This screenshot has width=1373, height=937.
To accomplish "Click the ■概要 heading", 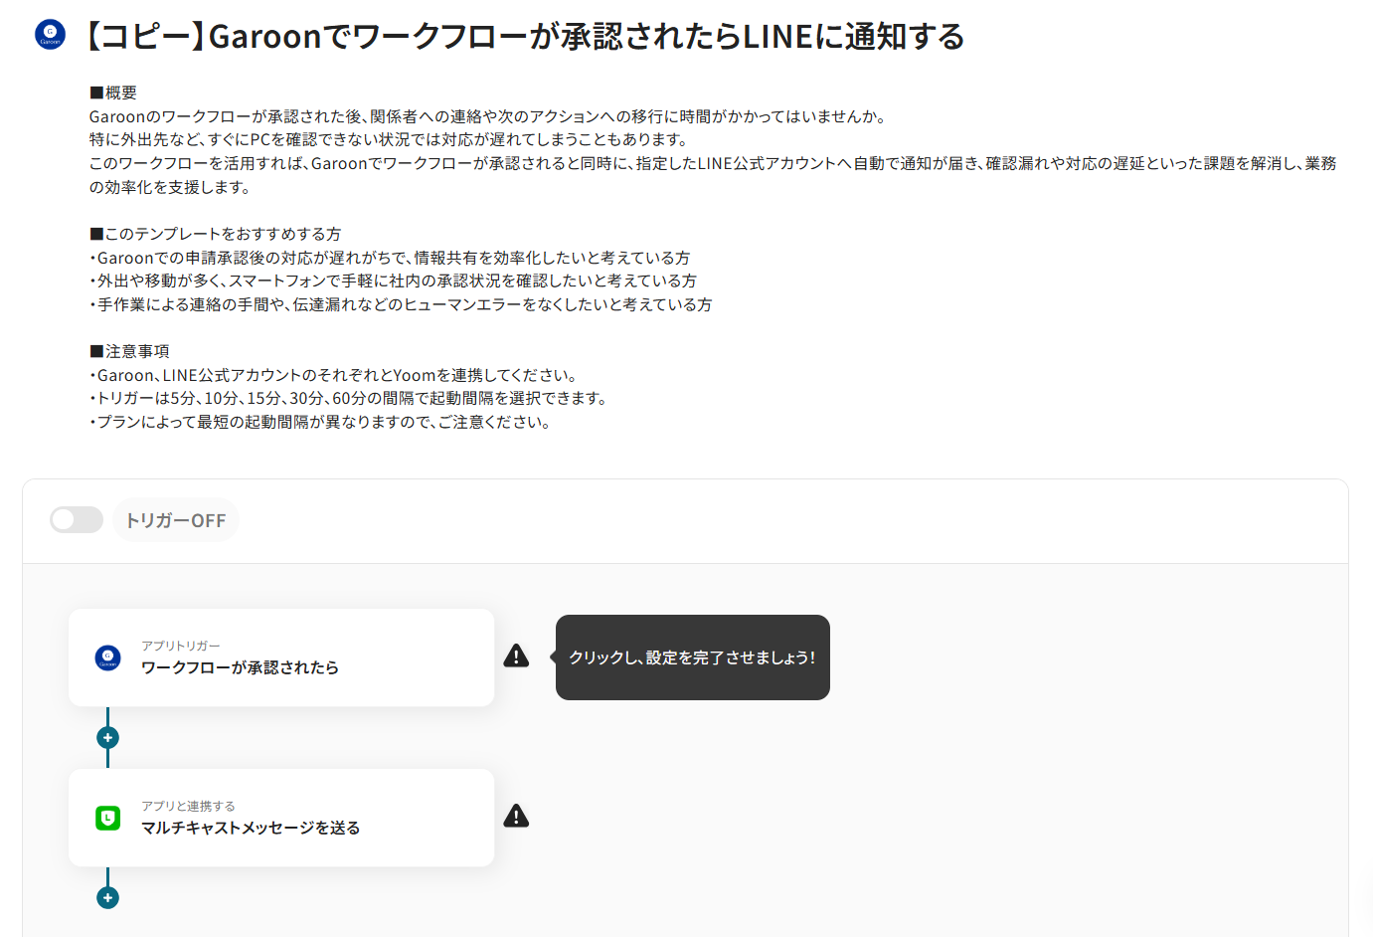I will (113, 93).
